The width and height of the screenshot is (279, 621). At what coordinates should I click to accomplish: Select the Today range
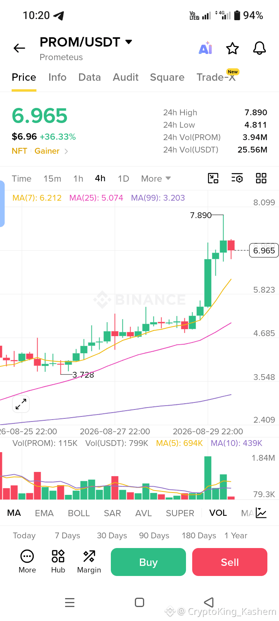click(24, 536)
